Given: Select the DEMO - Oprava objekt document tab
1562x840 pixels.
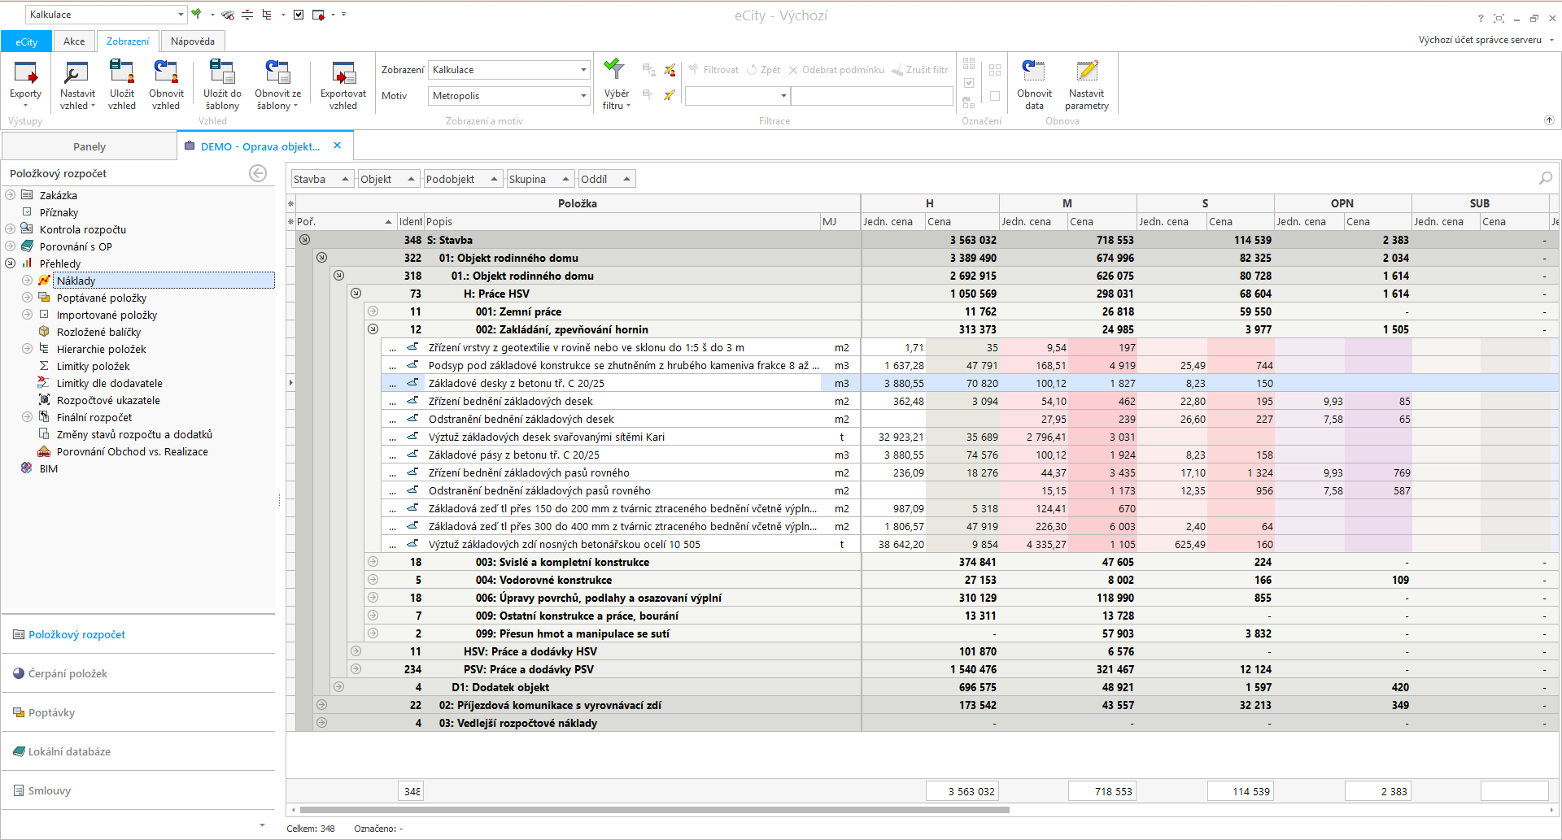Looking at the screenshot, I should pyautogui.click(x=260, y=146).
